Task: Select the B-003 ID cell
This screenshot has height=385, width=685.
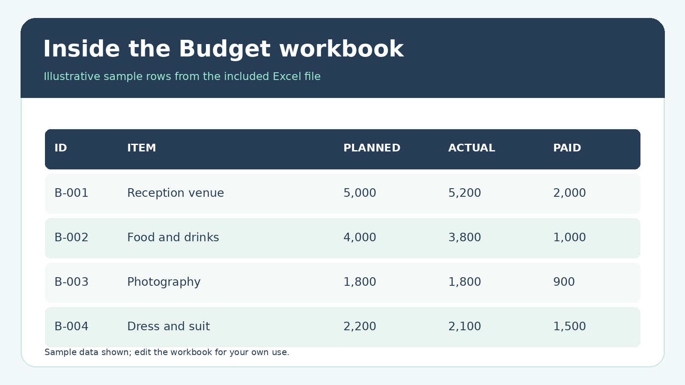Action: pos(71,282)
